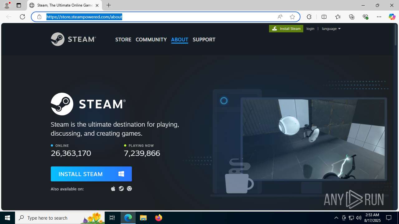
Task: Open the SteamOS/Linux download icon
Action: pos(121,189)
